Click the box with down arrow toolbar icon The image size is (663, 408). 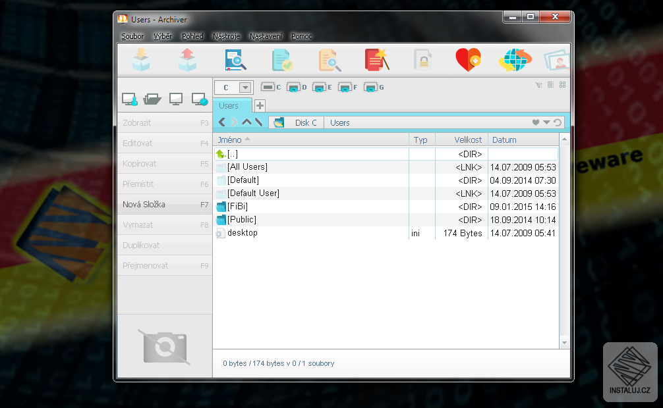141,59
